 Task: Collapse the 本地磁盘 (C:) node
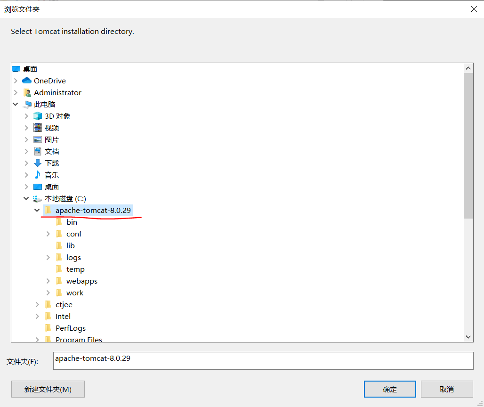(26, 199)
